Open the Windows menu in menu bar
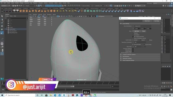Image resolution: width=173 pixels, height=97 pixels. (x=27, y=3)
